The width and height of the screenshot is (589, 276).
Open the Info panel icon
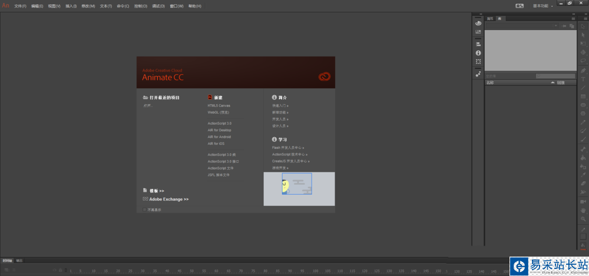[478, 53]
